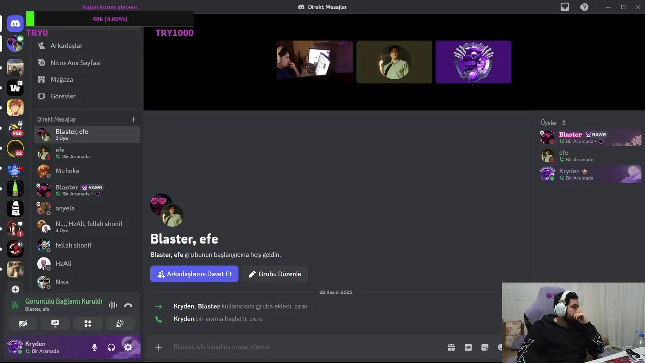Click Kryden's name in the arama başlattı message

[x=184, y=319]
